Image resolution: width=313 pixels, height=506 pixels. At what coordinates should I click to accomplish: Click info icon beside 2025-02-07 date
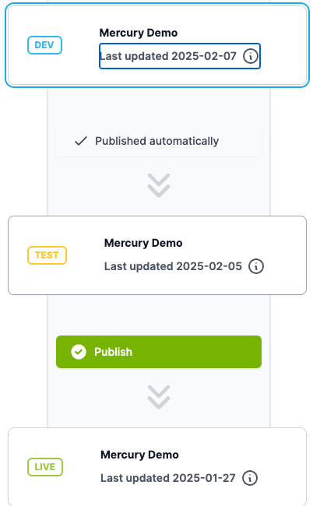[x=251, y=56]
